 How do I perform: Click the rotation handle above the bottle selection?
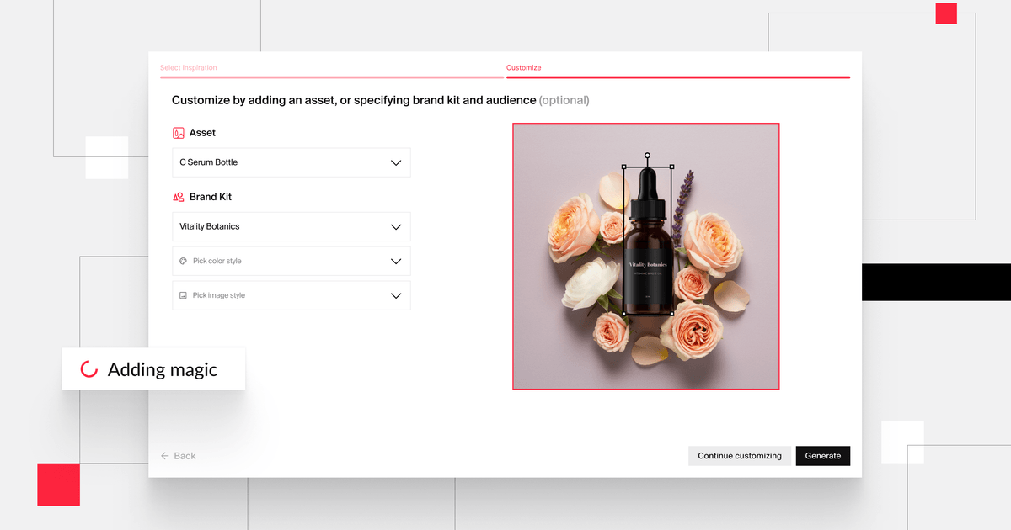[x=647, y=156]
